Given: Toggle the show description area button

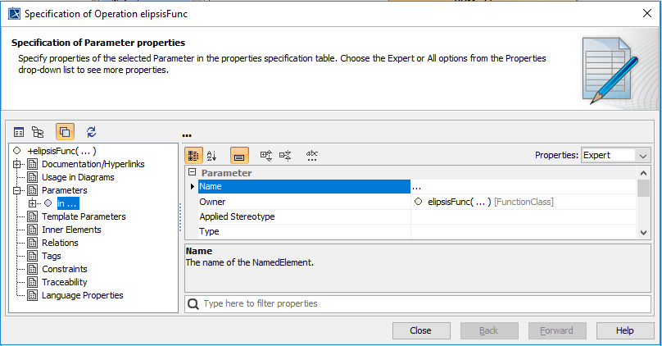Looking at the screenshot, I should click(x=239, y=155).
